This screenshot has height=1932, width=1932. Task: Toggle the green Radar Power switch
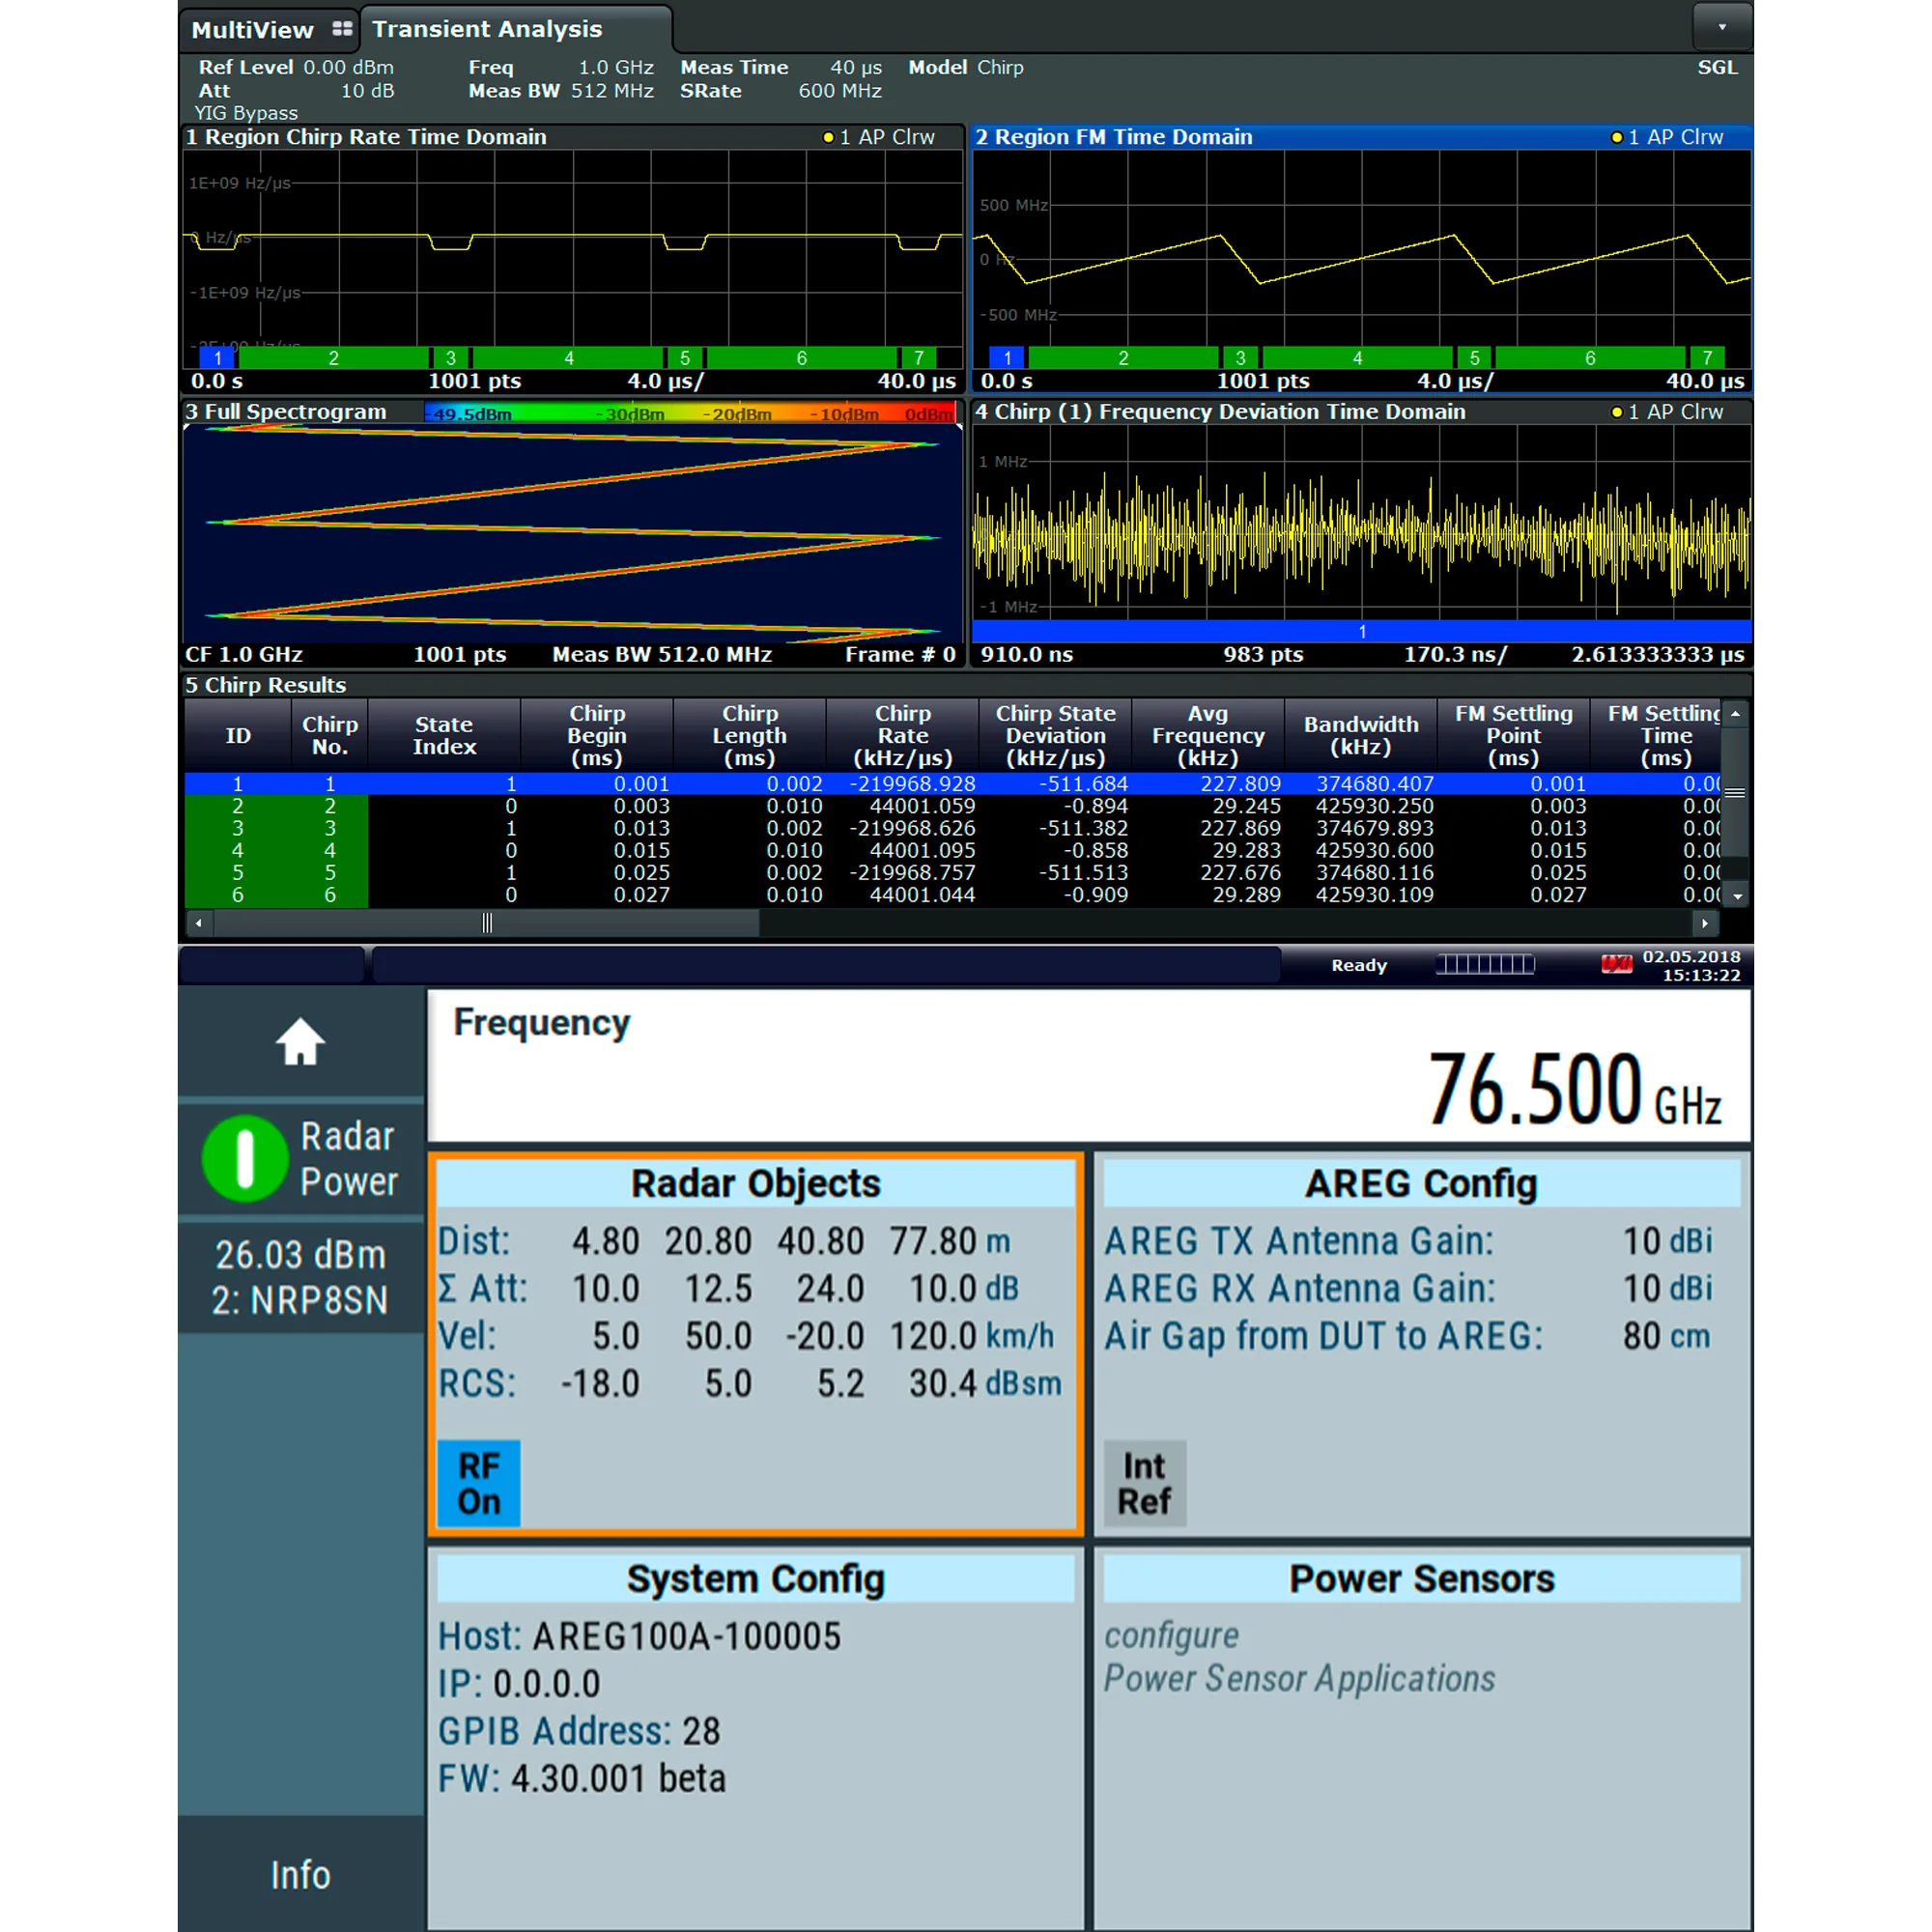tap(245, 1158)
